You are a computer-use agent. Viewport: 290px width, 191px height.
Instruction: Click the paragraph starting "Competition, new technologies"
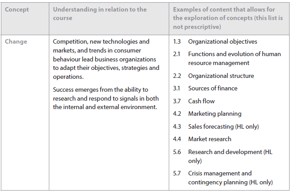(x=106, y=59)
